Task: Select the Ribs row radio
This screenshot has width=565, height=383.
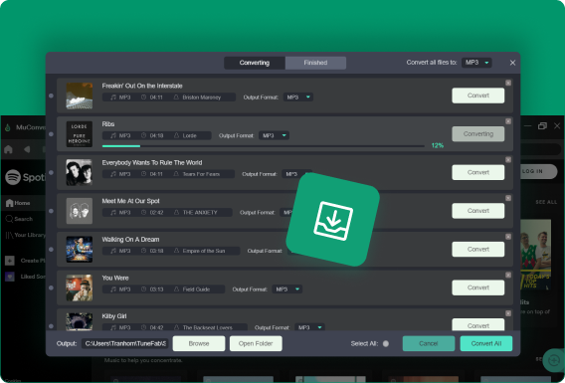Action: (51, 134)
